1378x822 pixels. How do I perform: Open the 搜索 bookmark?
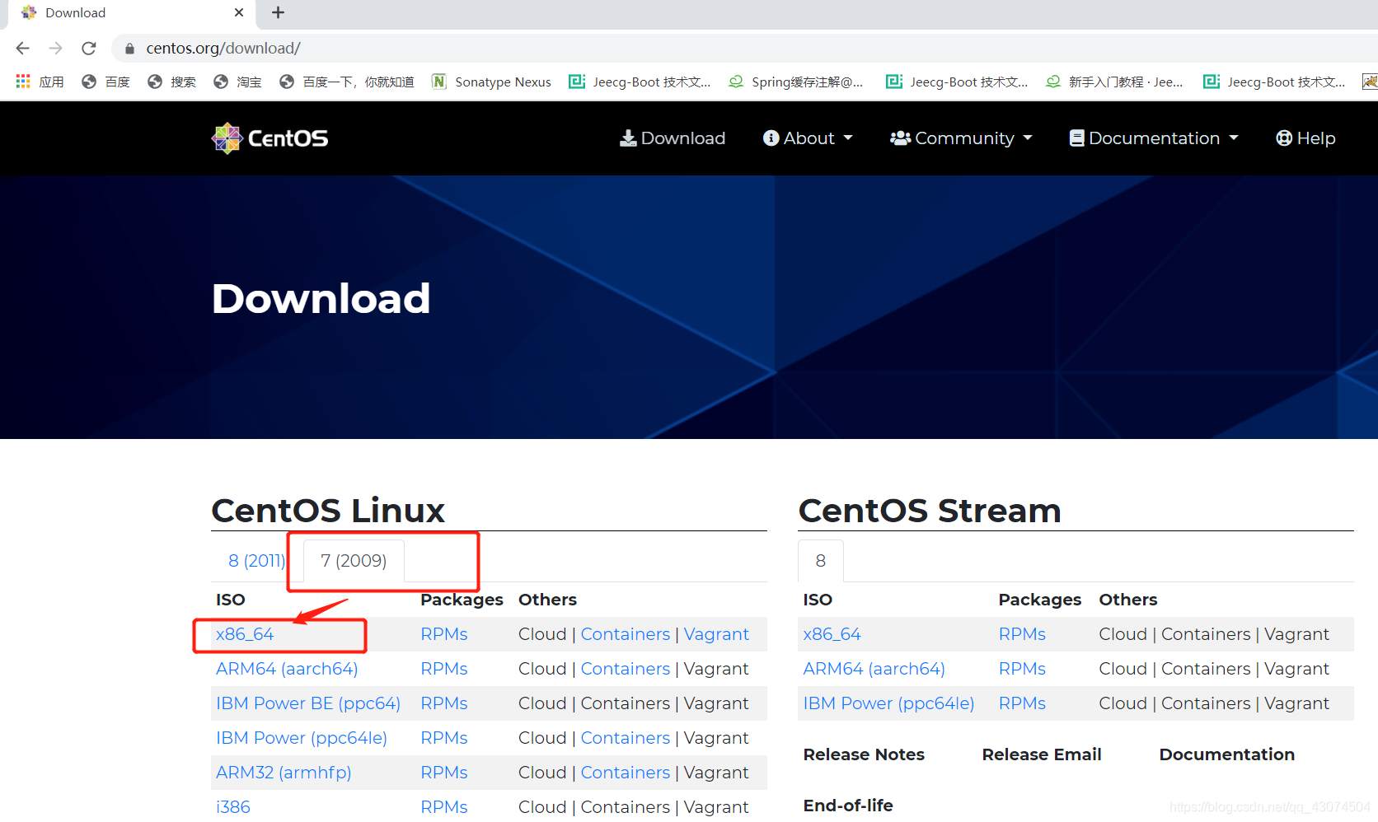pos(171,82)
